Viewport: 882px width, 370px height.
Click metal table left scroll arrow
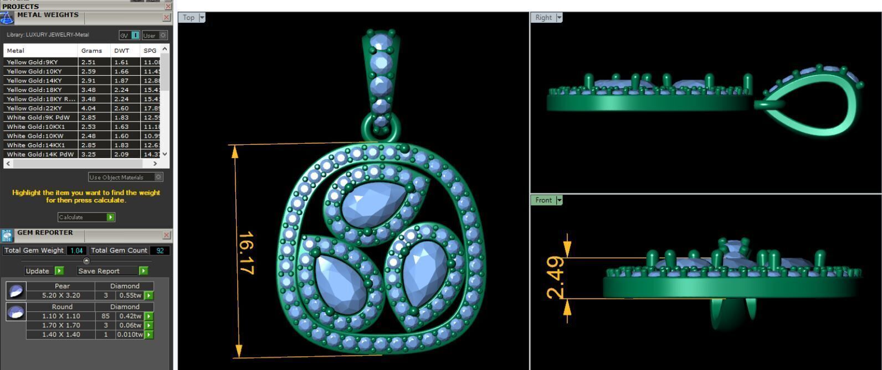coord(8,164)
